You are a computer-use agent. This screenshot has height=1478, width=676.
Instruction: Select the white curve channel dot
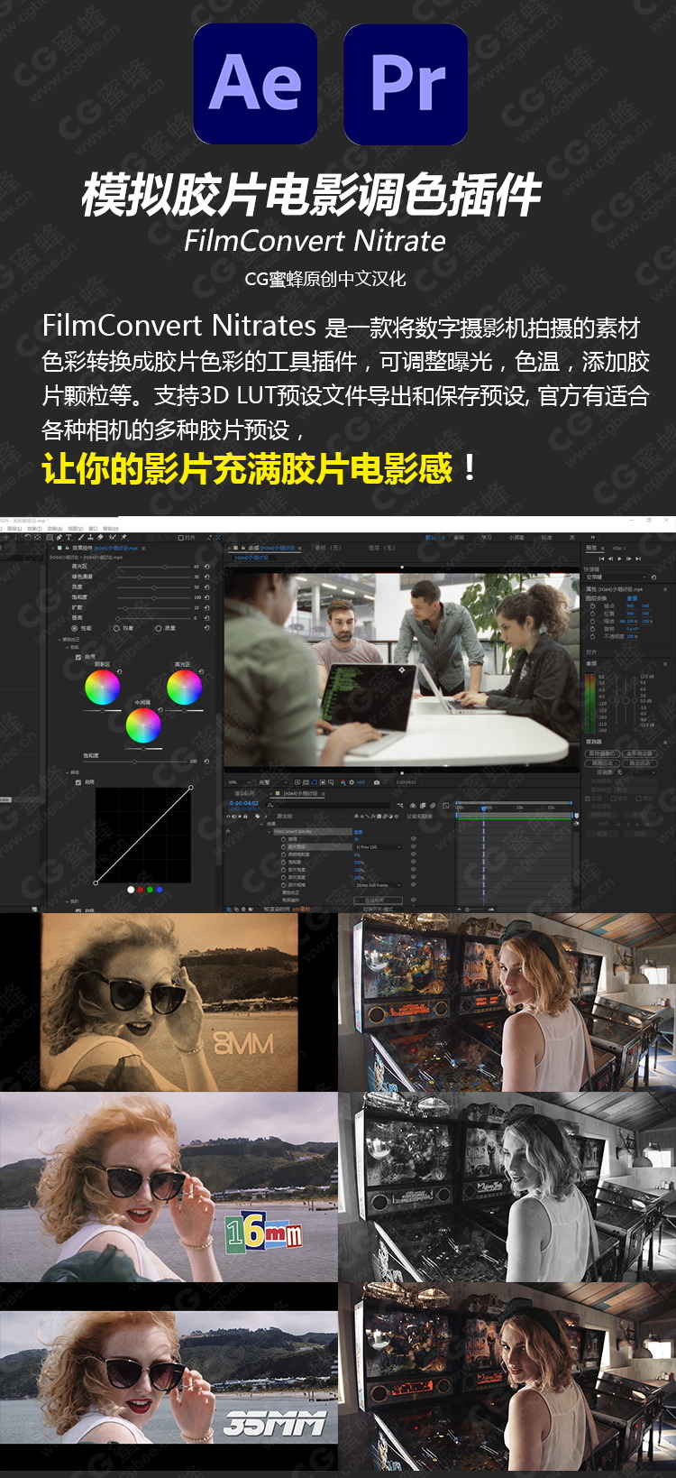point(131,890)
